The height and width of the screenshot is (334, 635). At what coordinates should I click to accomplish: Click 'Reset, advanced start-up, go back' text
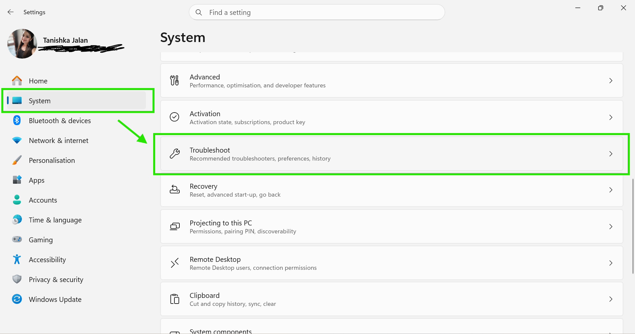coord(235,195)
